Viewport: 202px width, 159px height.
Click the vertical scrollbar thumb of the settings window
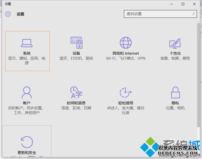click(x=198, y=75)
